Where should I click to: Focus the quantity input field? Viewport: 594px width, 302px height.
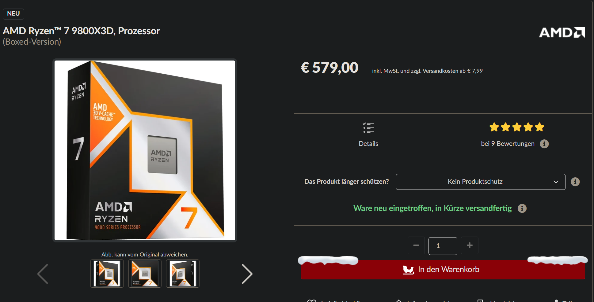coord(443,246)
